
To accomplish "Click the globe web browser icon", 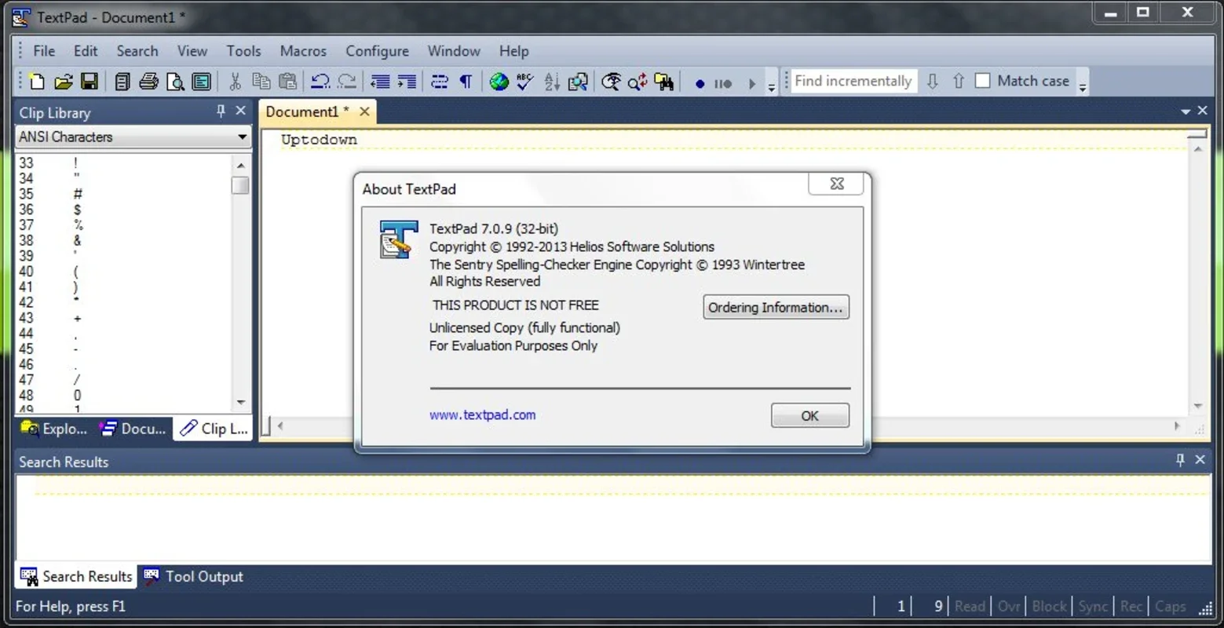I will pyautogui.click(x=499, y=82).
